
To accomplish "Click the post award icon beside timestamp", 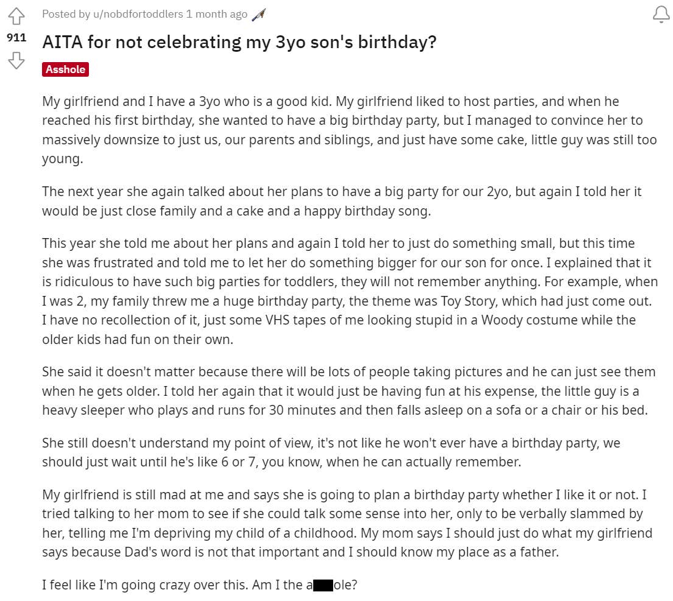I will [259, 15].
